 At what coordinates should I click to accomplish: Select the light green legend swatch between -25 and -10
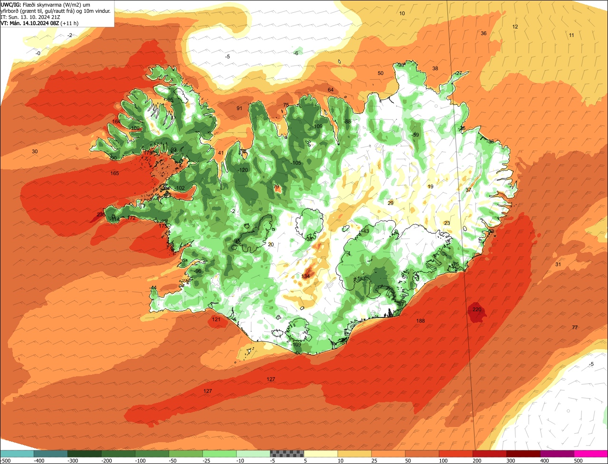pyautogui.click(x=219, y=454)
